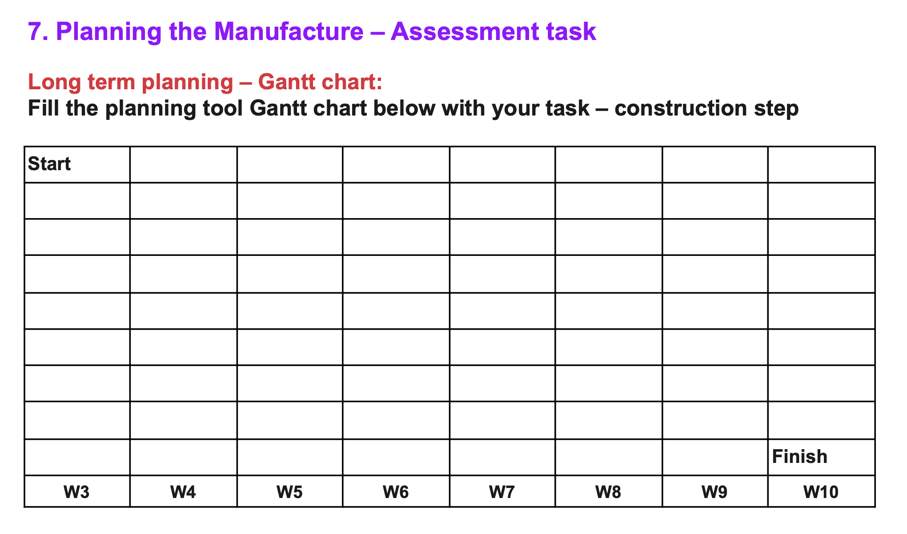The height and width of the screenshot is (534, 907).
Task: Select the W4 week label cell
Action: [x=183, y=491]
